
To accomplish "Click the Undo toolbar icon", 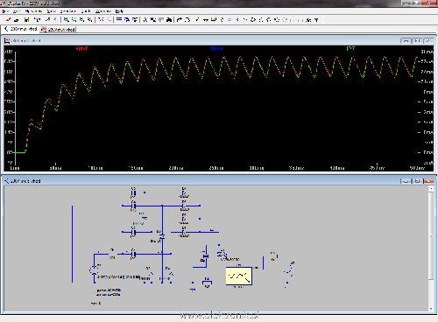I will (x=277, y=19).
